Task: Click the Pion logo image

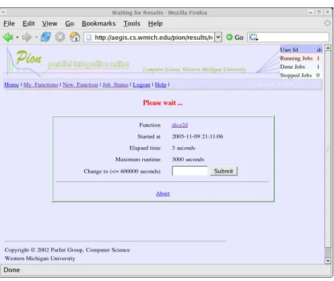Action: 29,58
